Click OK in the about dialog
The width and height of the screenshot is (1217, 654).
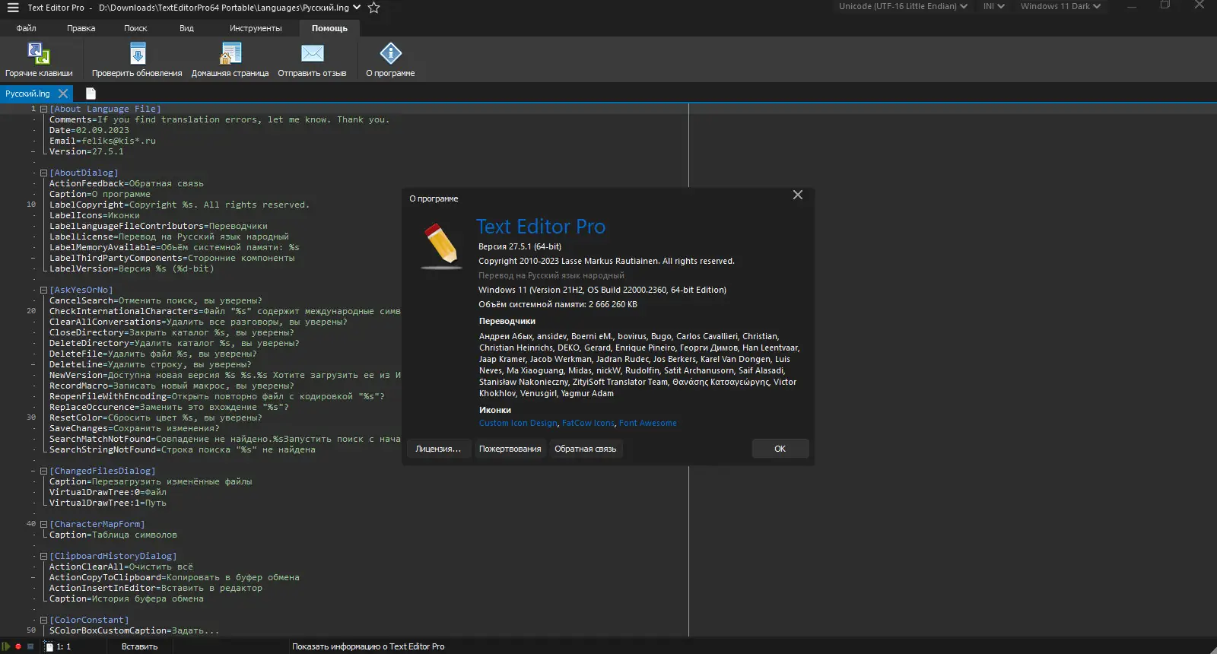click(x=780, y=449)
